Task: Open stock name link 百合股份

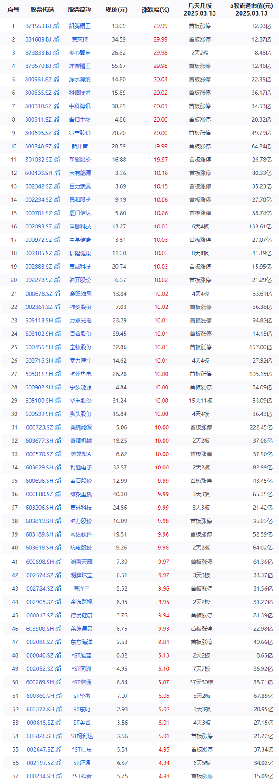Action: pyautogui.click(x=81, y=334)
